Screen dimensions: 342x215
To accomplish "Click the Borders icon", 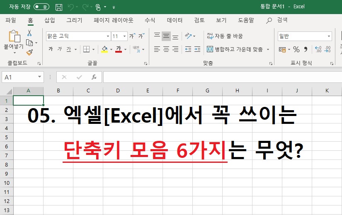I will pos(86,49).
